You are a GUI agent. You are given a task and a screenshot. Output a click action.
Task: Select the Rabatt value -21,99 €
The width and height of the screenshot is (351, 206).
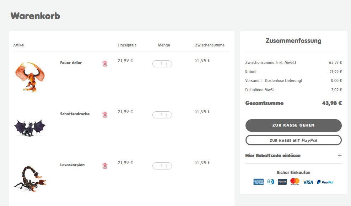[x=335, y=72]
